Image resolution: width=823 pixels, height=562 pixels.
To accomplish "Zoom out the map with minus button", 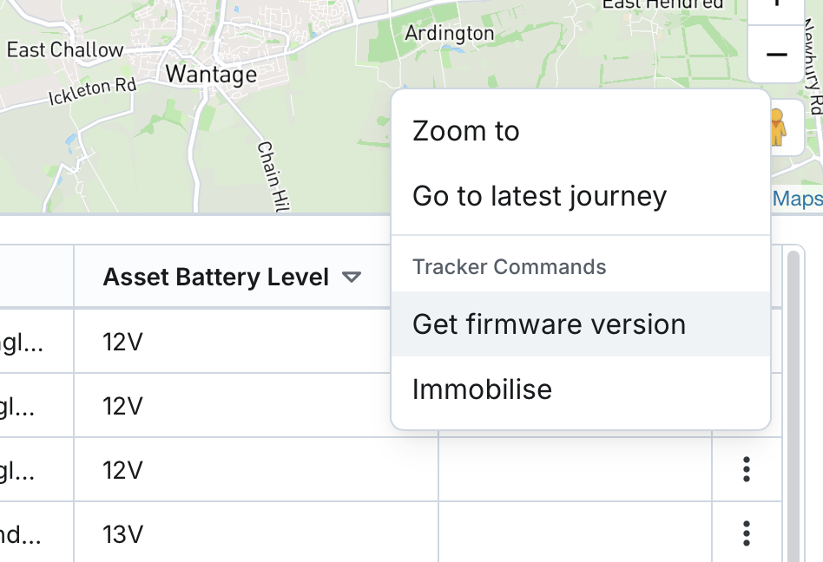I will (776, 55).
